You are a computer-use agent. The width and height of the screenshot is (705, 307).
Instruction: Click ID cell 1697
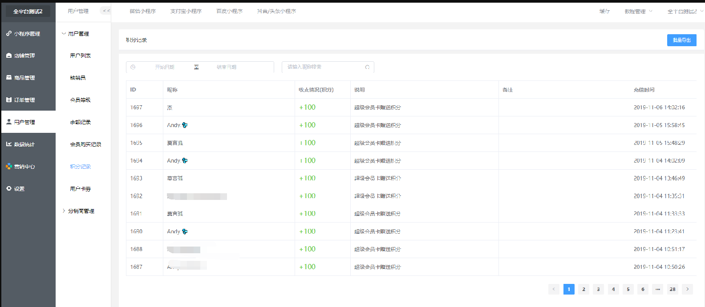pos(136,108)
